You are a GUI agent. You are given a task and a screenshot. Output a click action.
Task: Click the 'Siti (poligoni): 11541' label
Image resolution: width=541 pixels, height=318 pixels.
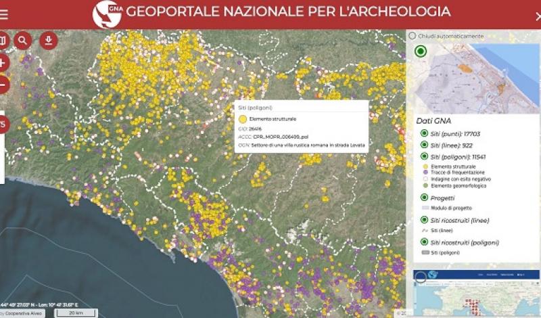[458, 157]
